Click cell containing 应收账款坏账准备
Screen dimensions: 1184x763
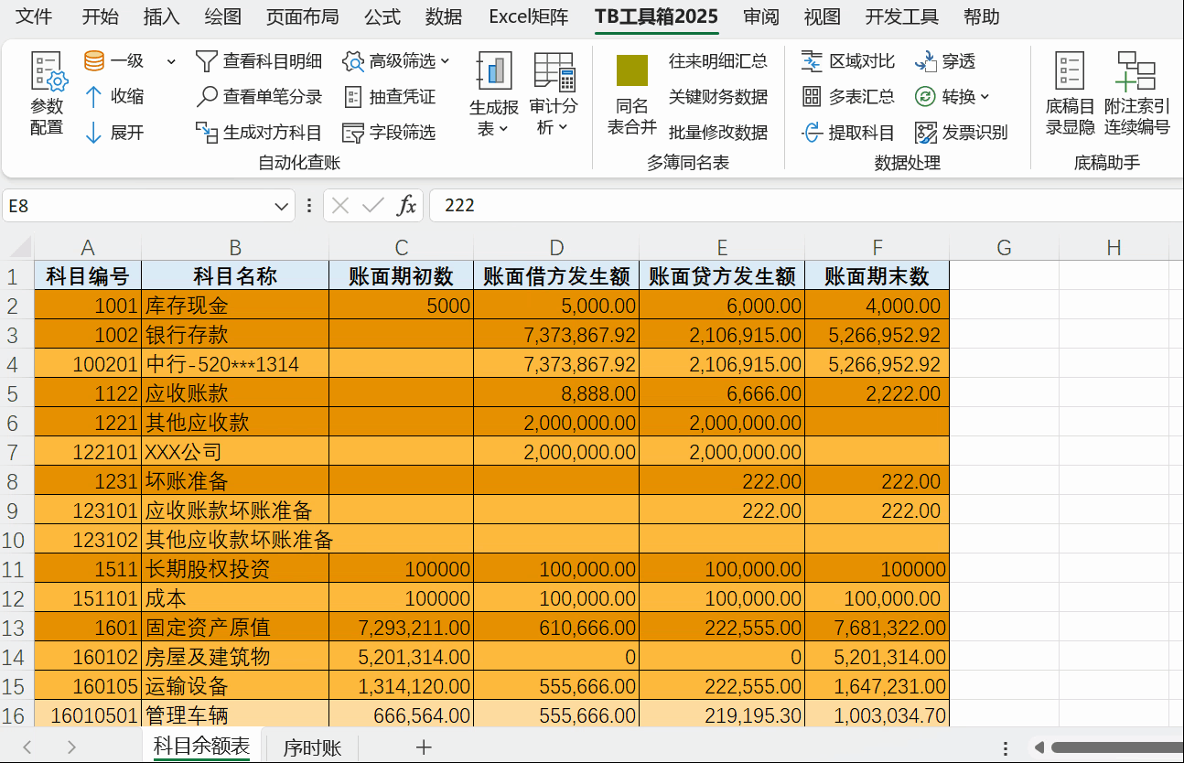235,510
